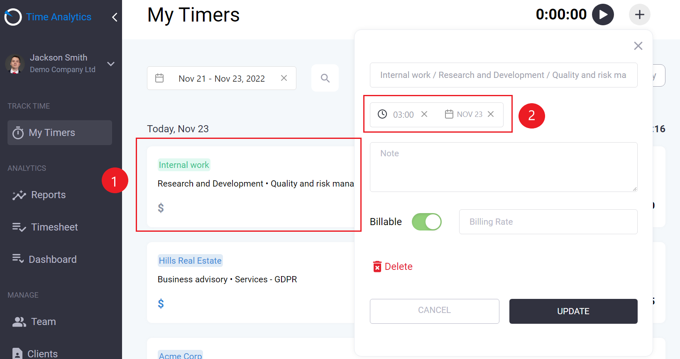Click the 0:00:00 timer display
This screenshot has height=359, width=680.
click(561, 15)
